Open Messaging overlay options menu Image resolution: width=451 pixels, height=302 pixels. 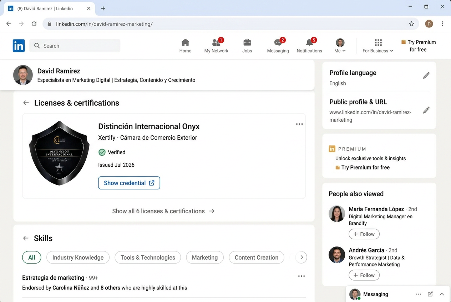point(419,294)
